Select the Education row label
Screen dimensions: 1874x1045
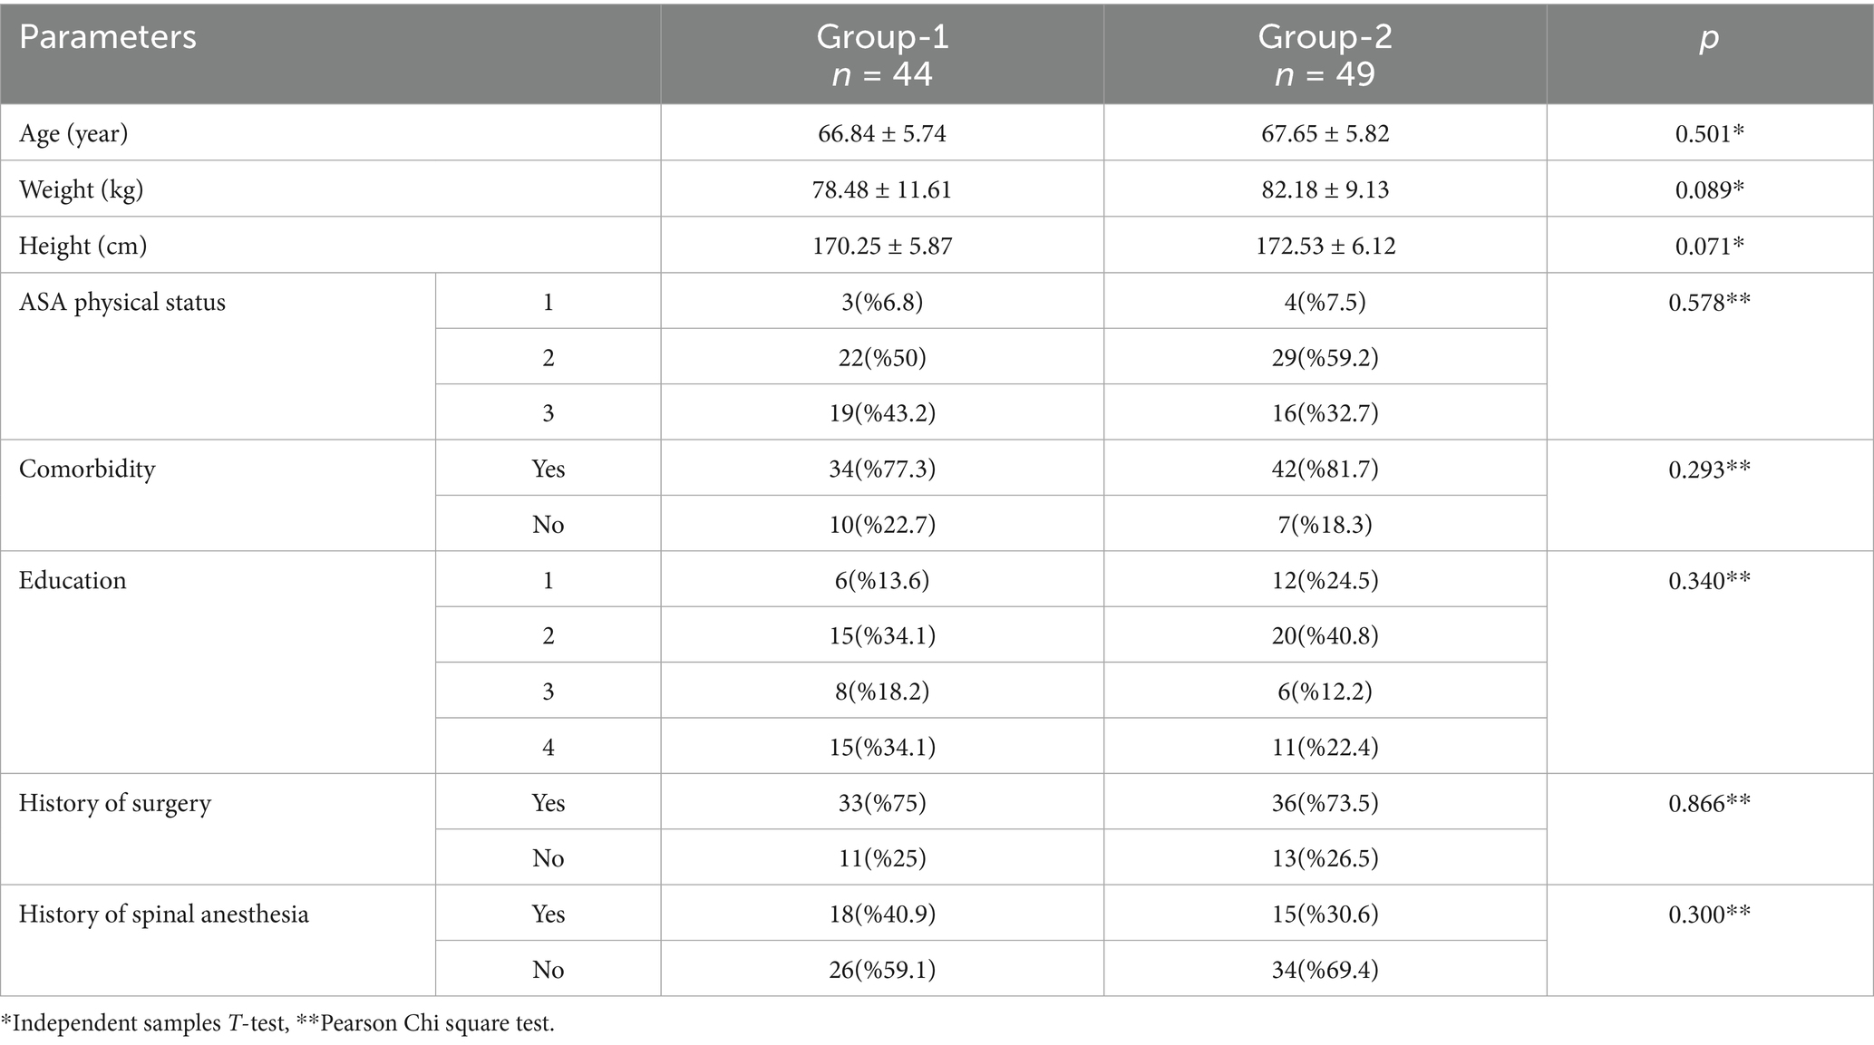(x=73, y=581)
